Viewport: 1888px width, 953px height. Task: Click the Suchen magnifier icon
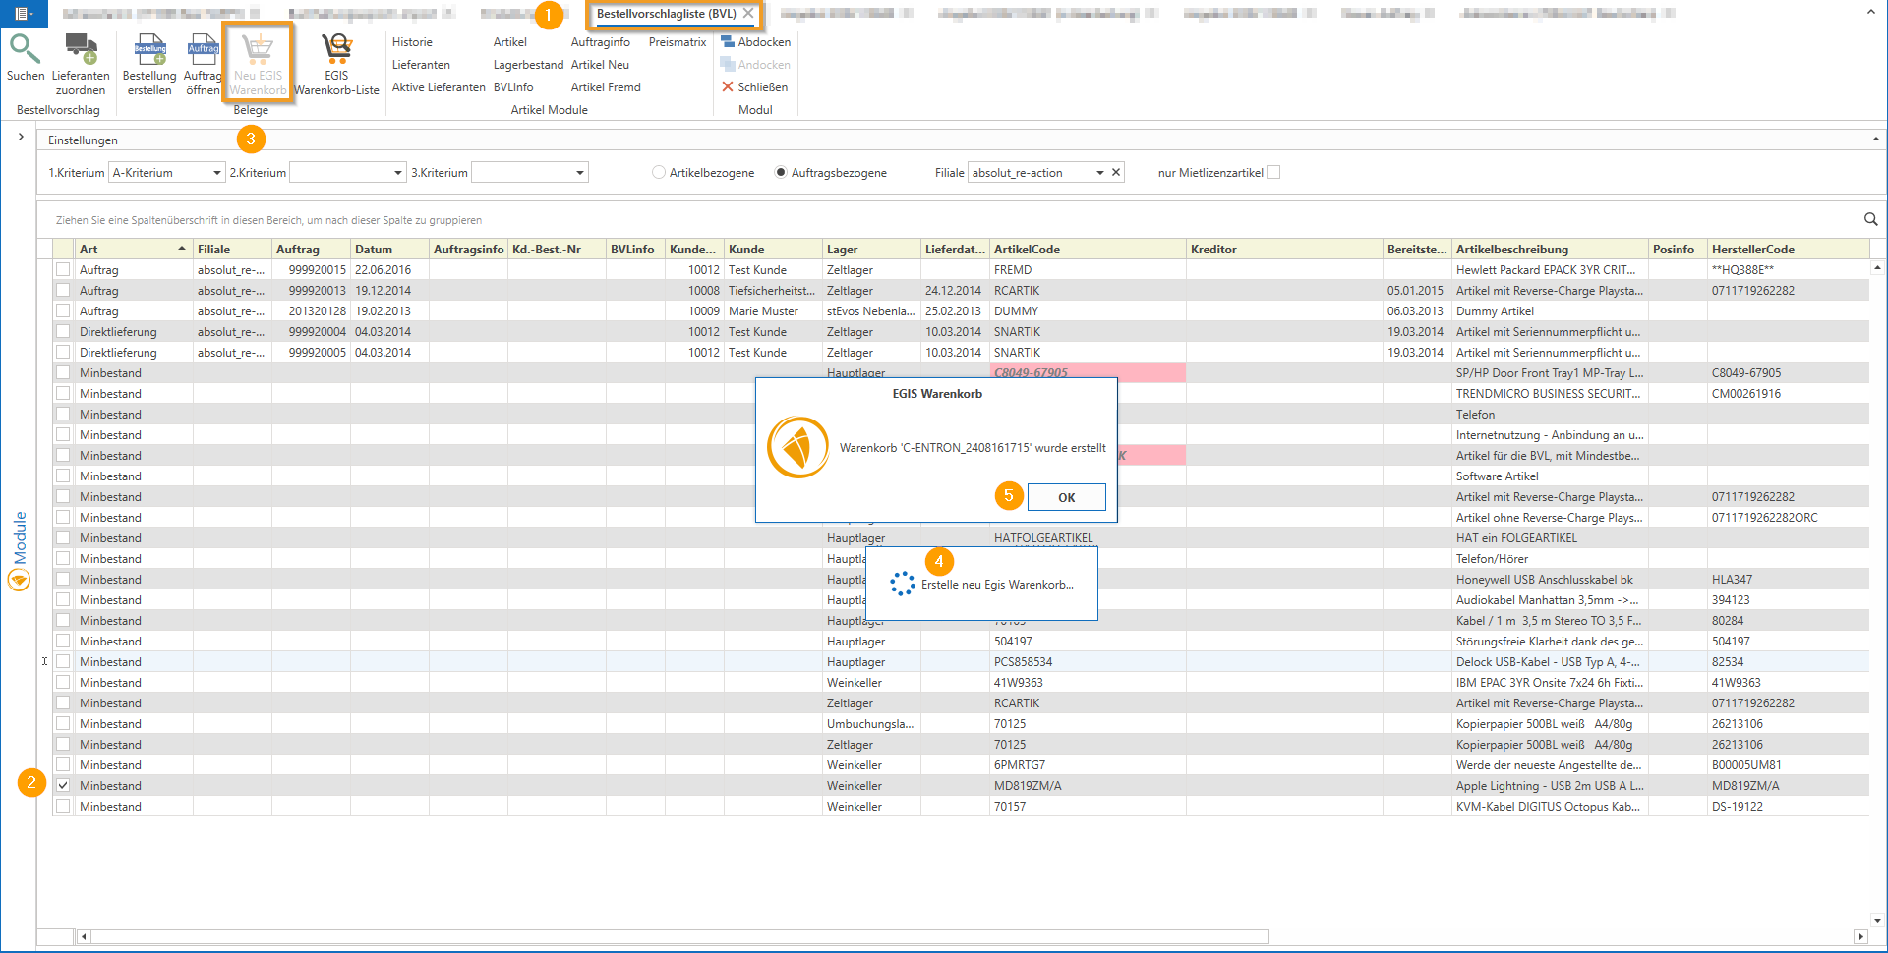coord(25,48)
